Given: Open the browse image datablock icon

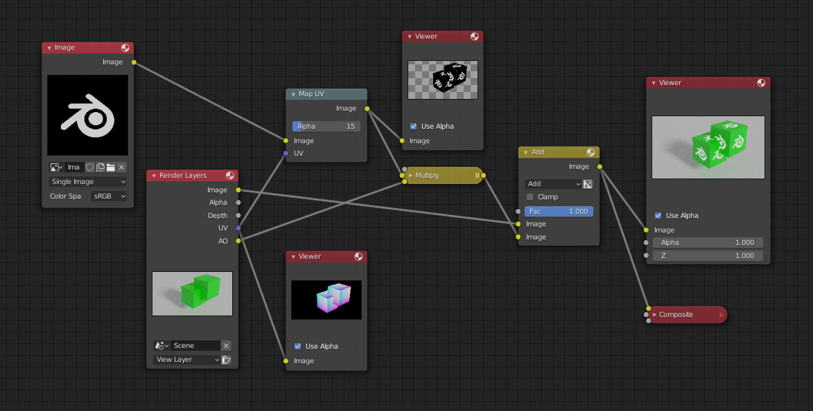Looking at the screenshot, I should pos(55,167).
